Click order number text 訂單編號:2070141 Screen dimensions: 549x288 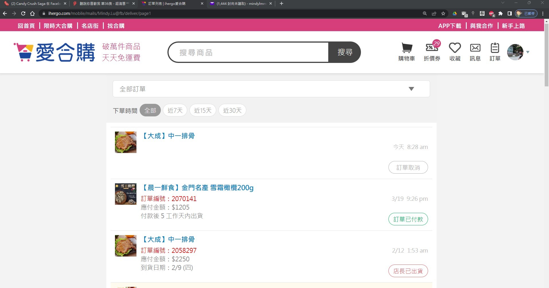coord(169,199)
